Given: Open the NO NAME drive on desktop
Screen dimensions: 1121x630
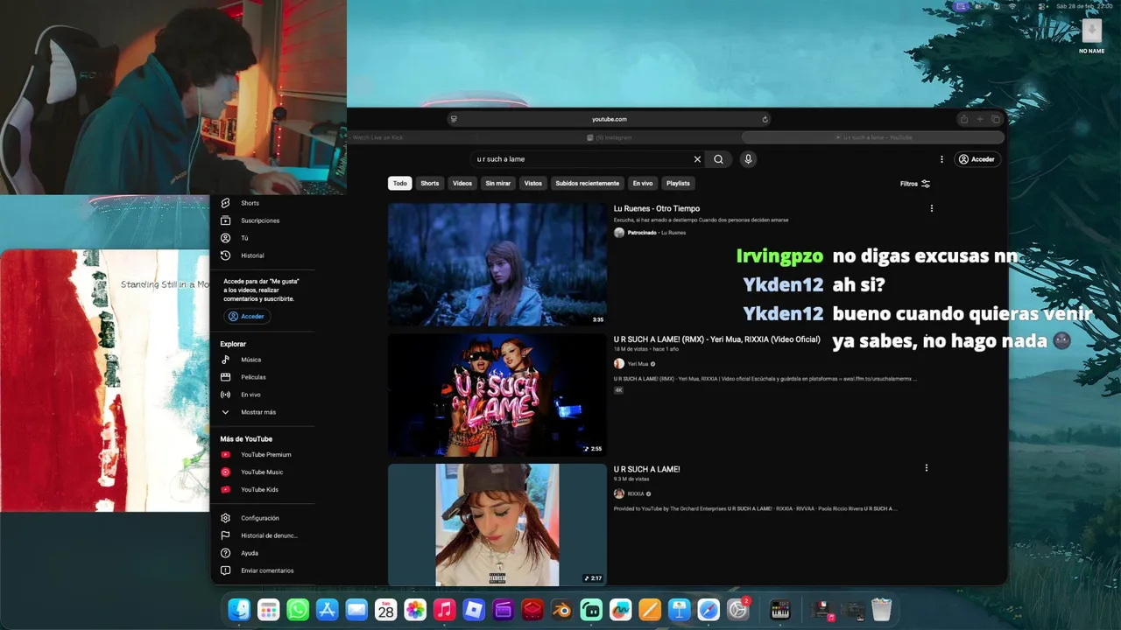Looking at the screenshot, I should 1091,36.
